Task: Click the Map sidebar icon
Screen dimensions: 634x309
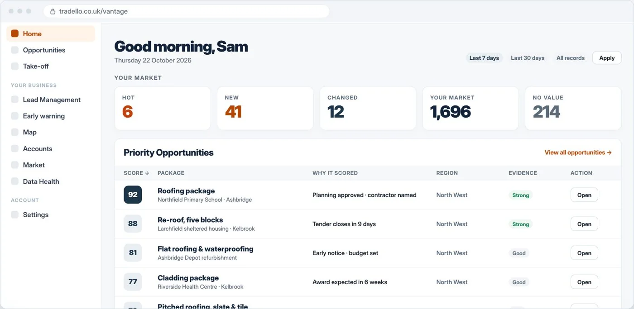Action: (x=14, y=132)
